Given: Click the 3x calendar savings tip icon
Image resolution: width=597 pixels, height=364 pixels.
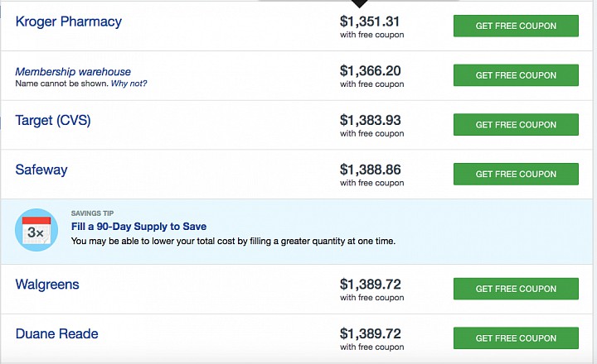Looking at the screenshot, I should click(x=36, y=230).
